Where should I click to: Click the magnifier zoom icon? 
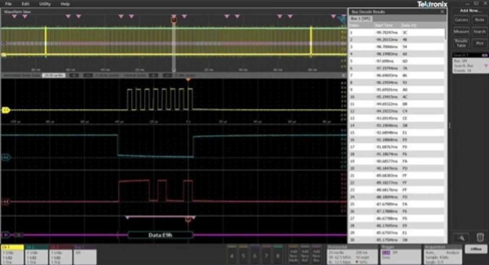461,237
